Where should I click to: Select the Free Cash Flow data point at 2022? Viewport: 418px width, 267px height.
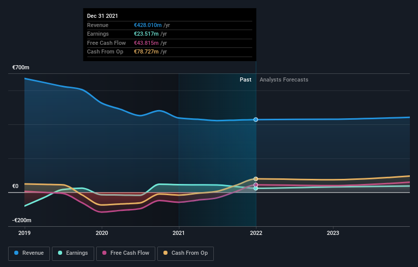pos(256,184)
